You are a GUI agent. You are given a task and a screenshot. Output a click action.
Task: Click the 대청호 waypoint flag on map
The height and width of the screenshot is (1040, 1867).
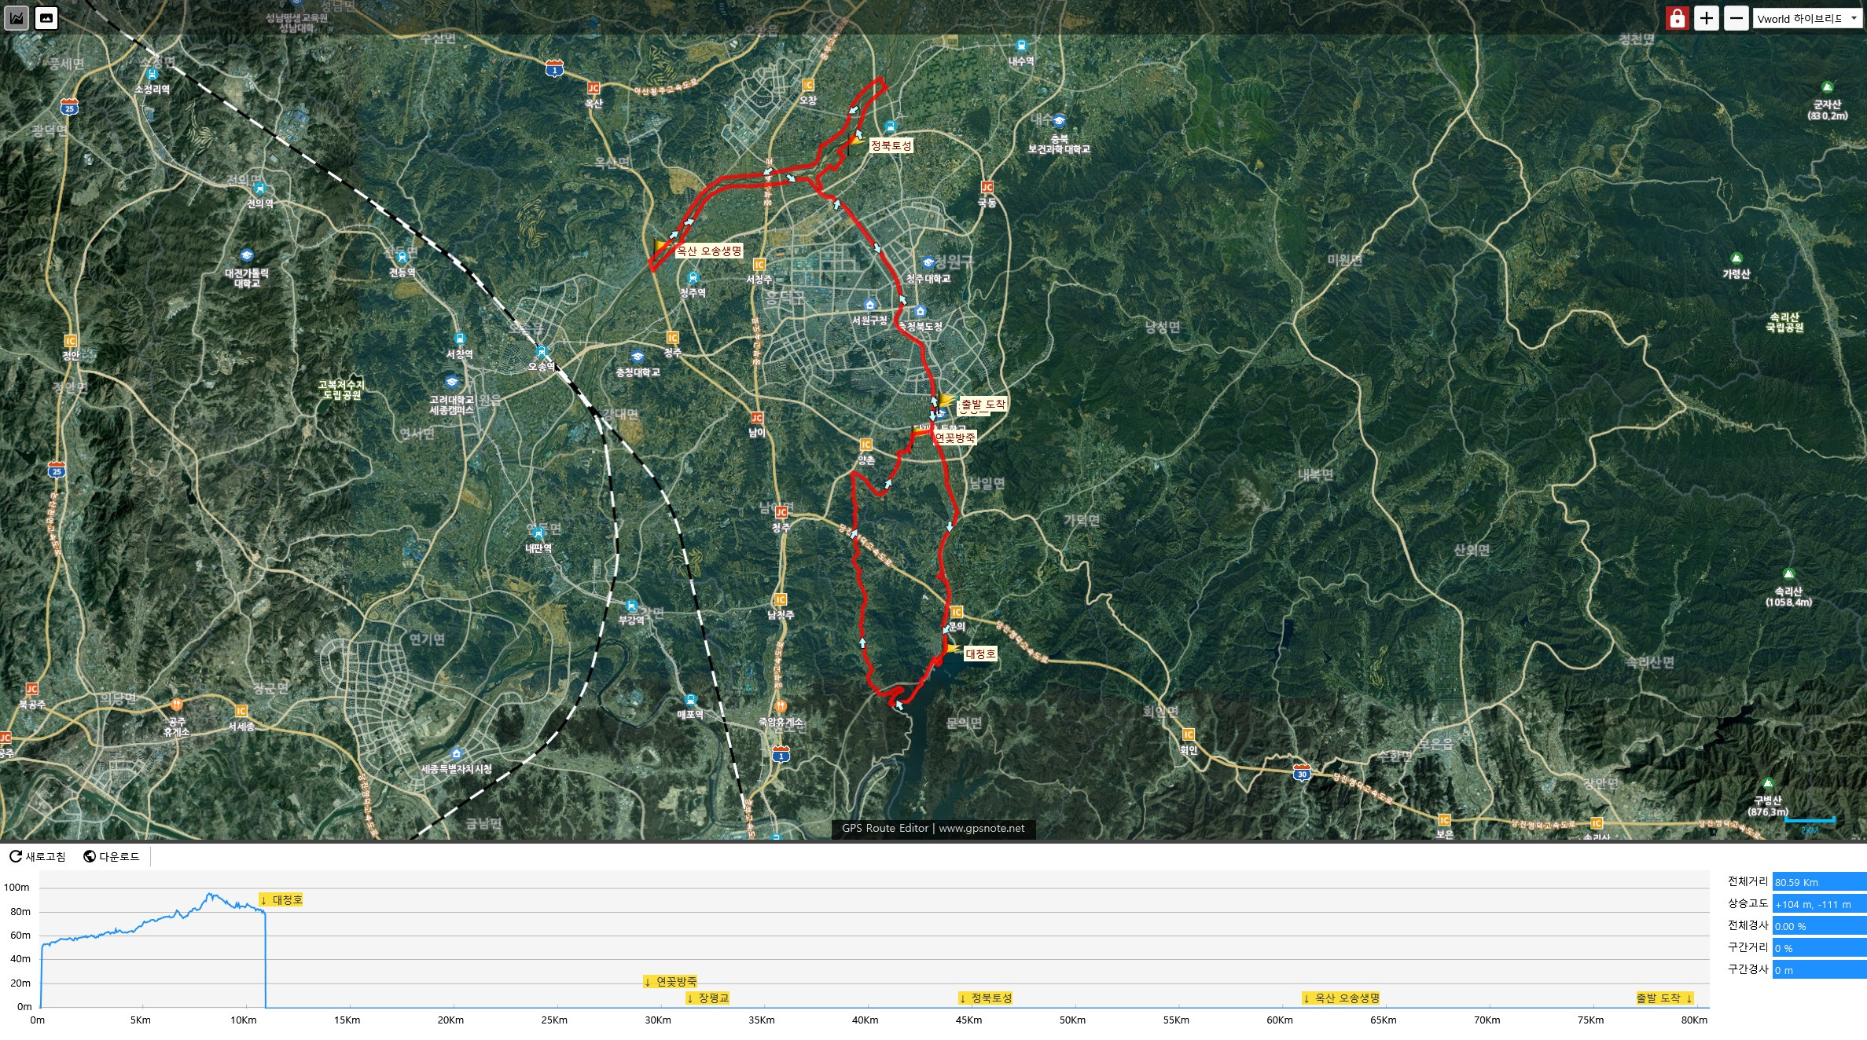coord(954,649)
